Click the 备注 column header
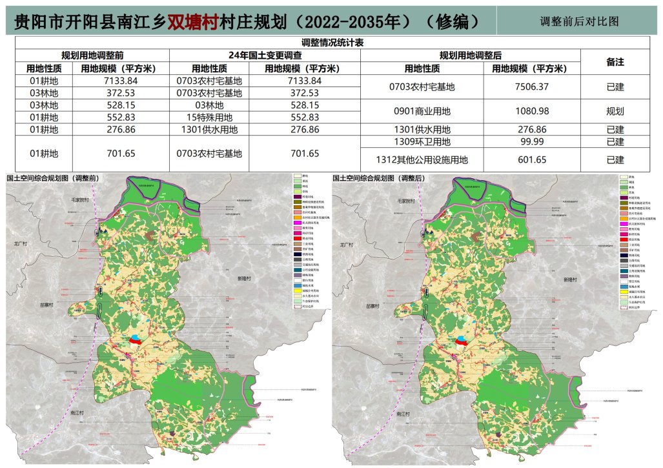 coord(615,62)
